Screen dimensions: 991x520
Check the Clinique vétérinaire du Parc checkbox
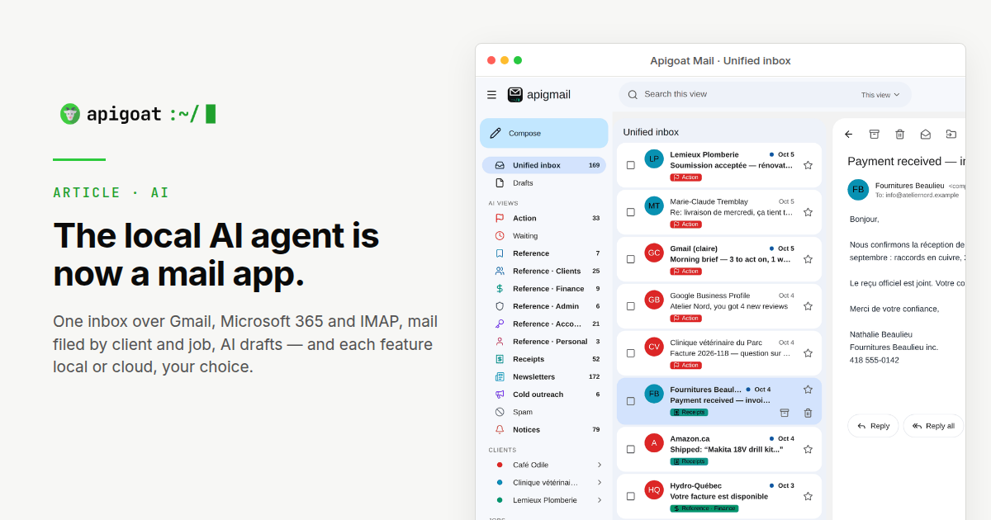(x=631, y=353)
